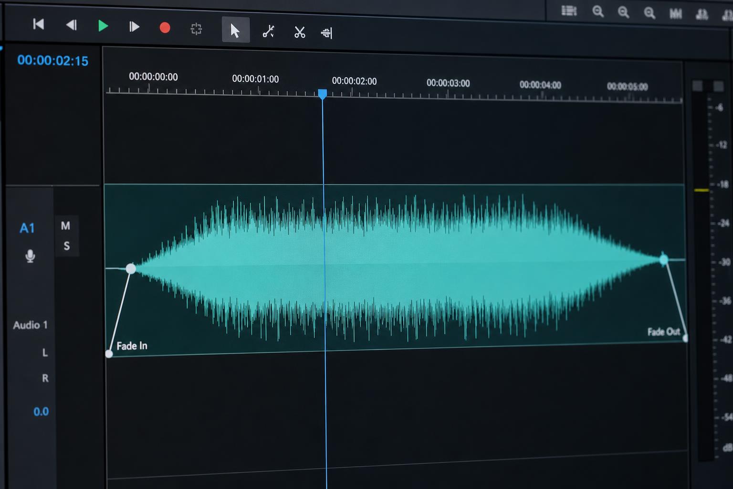The height and width of the screenshot is (489, 733).
Task: Open the track list view icon
Action: point(569,11)
